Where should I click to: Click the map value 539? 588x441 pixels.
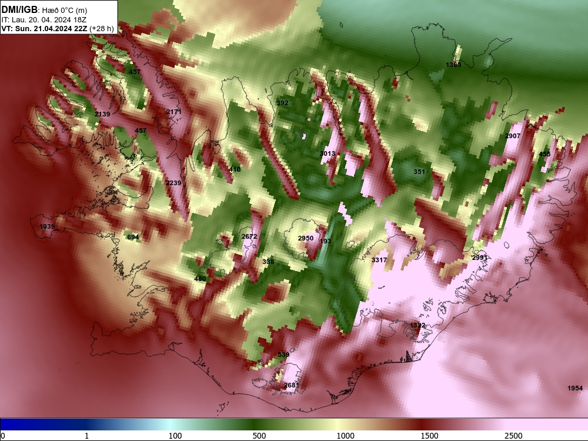click(283, 355)
